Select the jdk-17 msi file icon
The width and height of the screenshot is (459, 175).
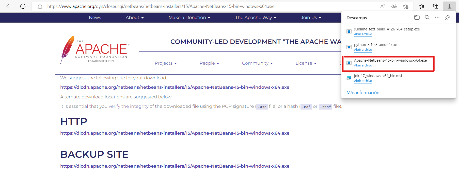pyautogui.click(x=349, y=78)
